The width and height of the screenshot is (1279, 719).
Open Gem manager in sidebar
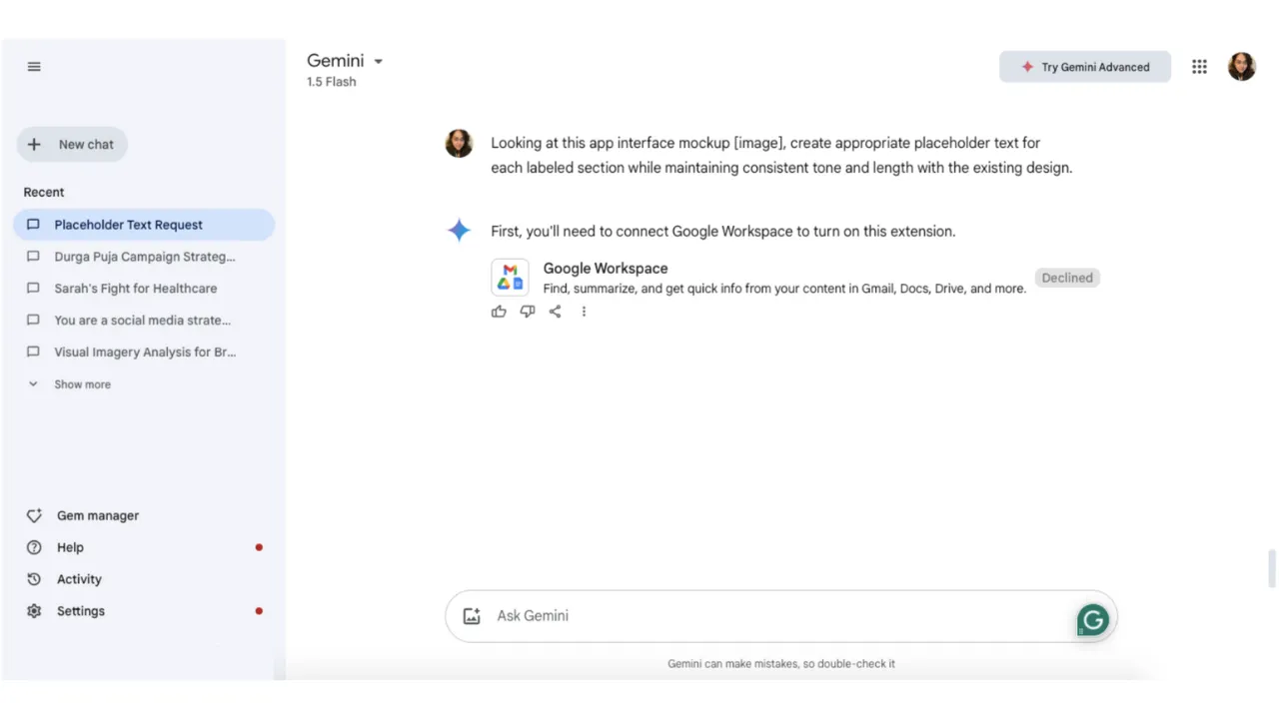click(98, 516)
